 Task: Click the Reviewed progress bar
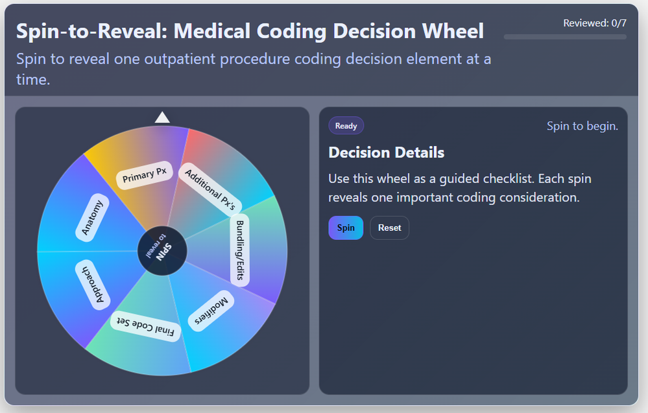565,37
